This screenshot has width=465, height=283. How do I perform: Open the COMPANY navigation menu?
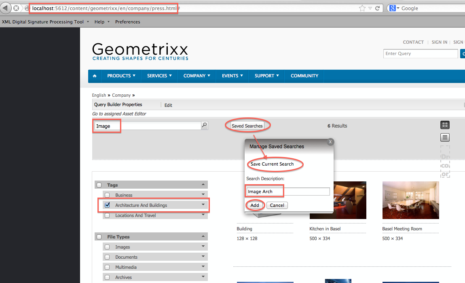click(197, 76)
